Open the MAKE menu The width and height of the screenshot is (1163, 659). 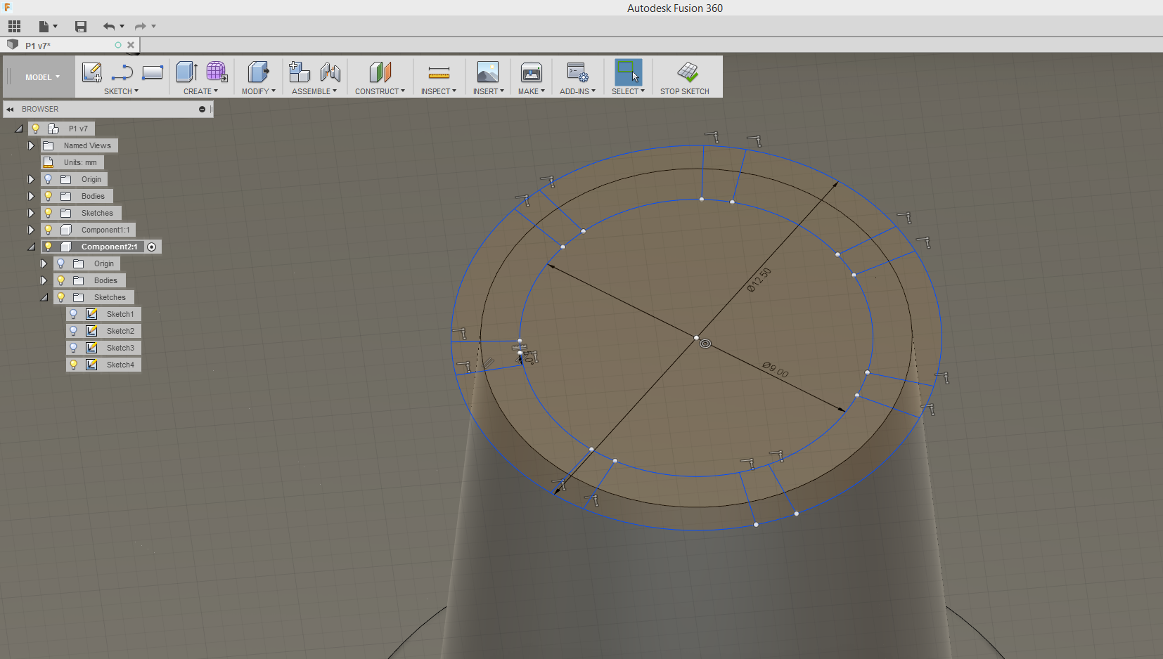click(x=532, y=91)
